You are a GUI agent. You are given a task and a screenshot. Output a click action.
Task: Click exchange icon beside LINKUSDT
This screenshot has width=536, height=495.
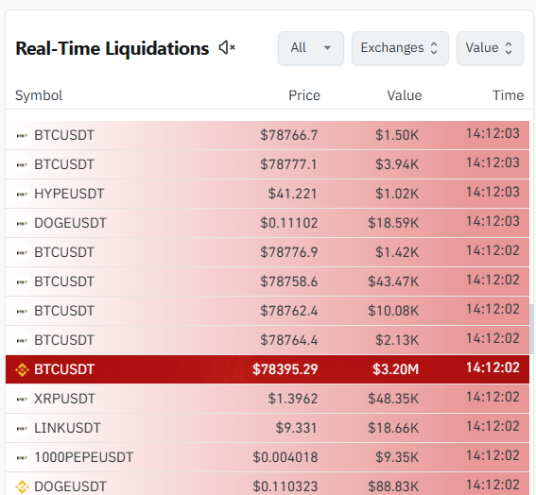click(23, 429)
